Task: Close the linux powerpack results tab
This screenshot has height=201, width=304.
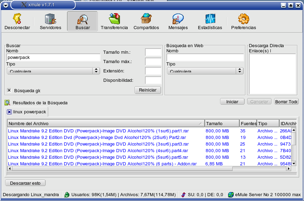Action: click(9, 112)
